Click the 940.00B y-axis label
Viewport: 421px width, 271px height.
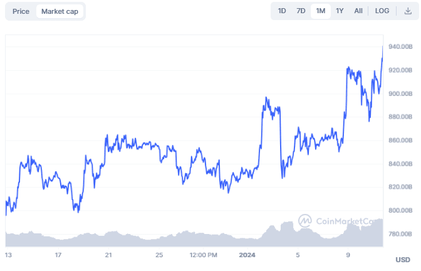400,47
